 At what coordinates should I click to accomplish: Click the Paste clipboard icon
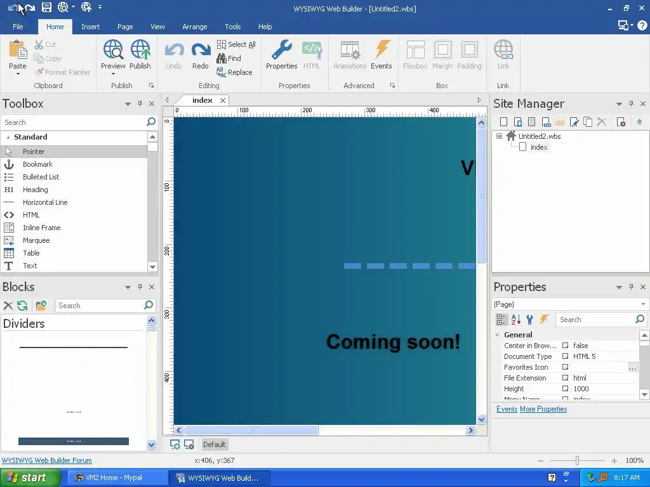(x=17, y=50)
